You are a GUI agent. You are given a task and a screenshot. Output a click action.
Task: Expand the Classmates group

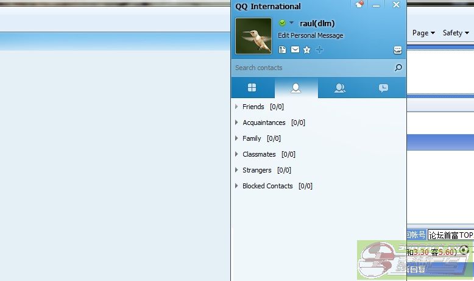pyautogui.click(x=236, y=154)
